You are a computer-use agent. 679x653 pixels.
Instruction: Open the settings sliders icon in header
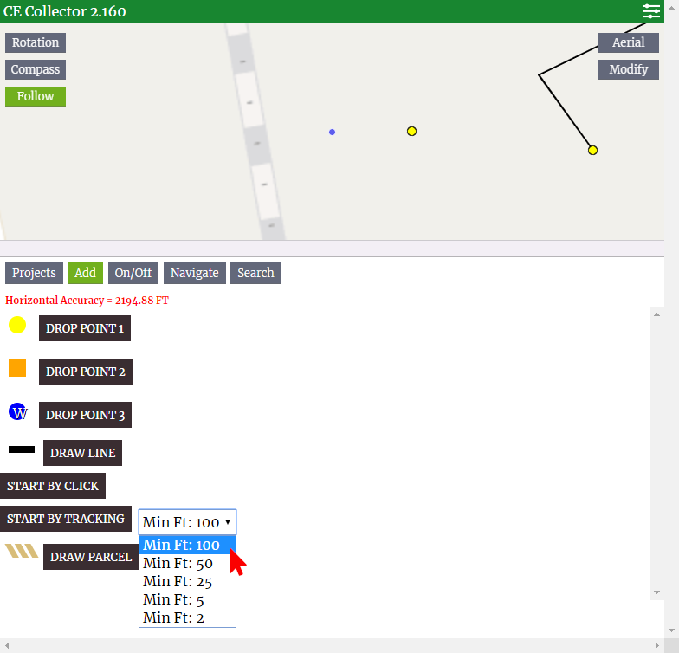(650, 11)
